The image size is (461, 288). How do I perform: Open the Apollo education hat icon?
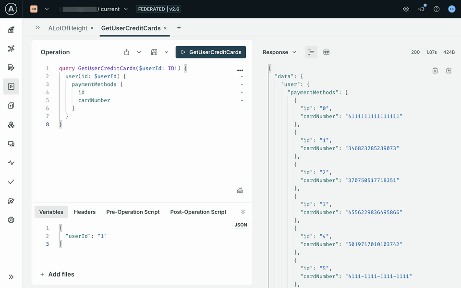[406, 9]
